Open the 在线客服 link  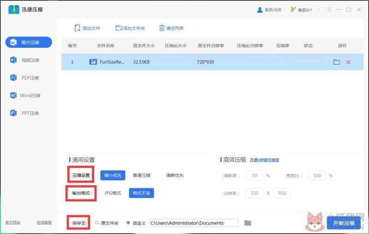click(44, 222)
